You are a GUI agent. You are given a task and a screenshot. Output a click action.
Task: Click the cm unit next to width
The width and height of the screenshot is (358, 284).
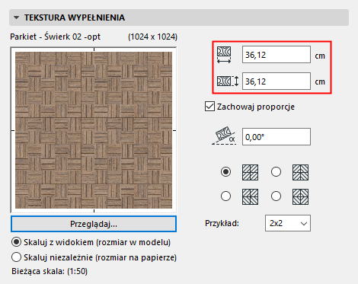pyautogui.click(x=320, y=56)
